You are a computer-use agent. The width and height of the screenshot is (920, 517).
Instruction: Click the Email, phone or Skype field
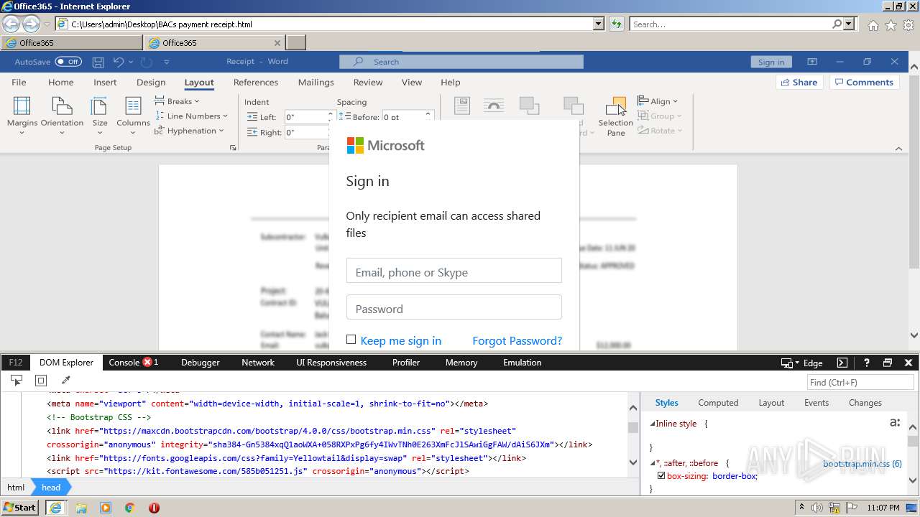[x=454, y=271]
